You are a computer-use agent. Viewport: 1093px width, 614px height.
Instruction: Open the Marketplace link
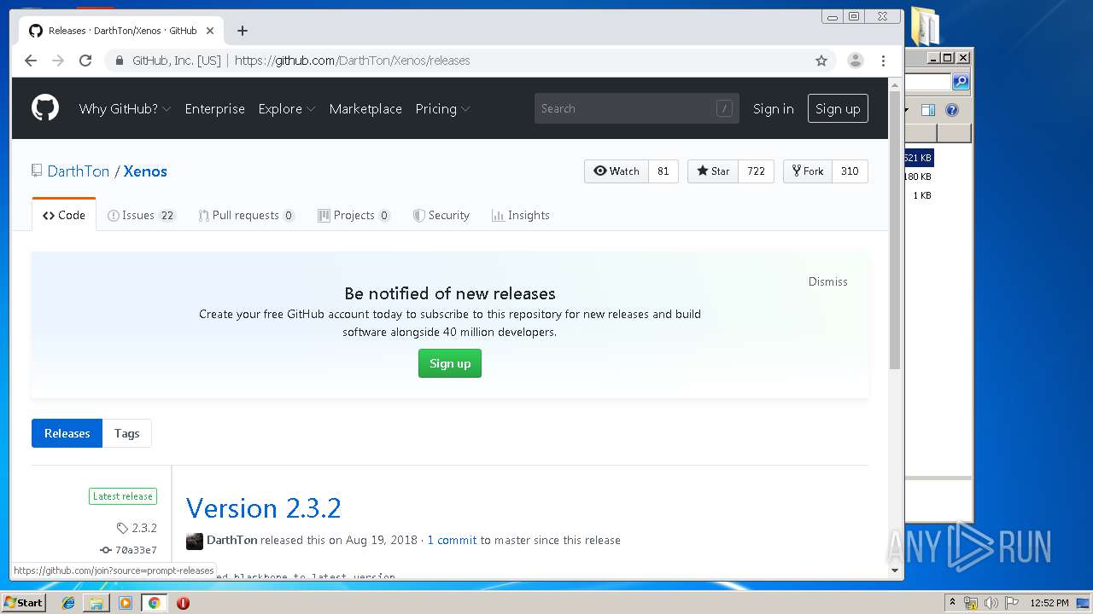pyautogui.click(x=365, y=109)
